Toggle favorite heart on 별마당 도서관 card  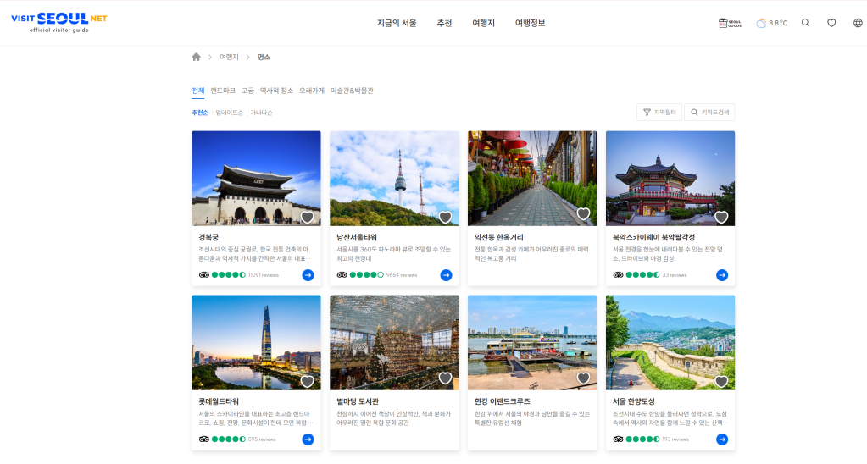tap(445, 378)
